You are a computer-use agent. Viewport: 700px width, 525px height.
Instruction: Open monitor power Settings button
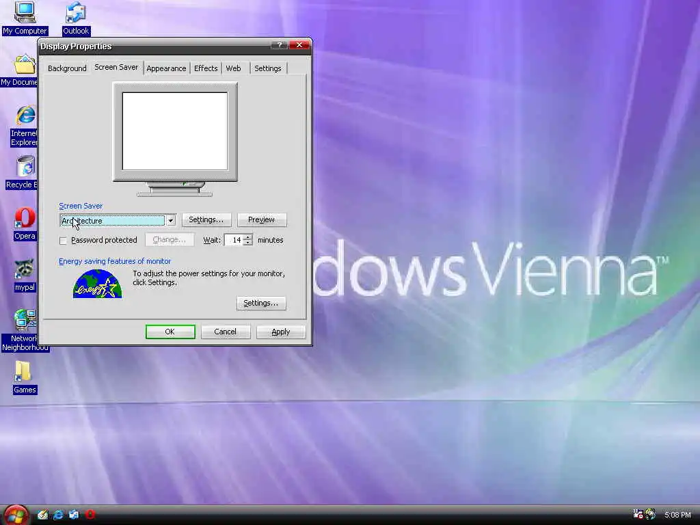click(x=261, y=303)
